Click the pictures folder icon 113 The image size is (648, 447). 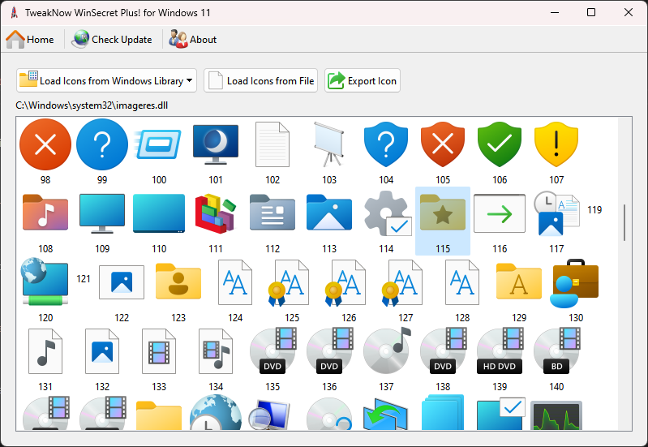[329, 213]
